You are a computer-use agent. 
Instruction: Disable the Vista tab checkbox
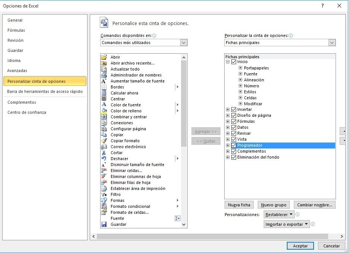coord(234,139)
